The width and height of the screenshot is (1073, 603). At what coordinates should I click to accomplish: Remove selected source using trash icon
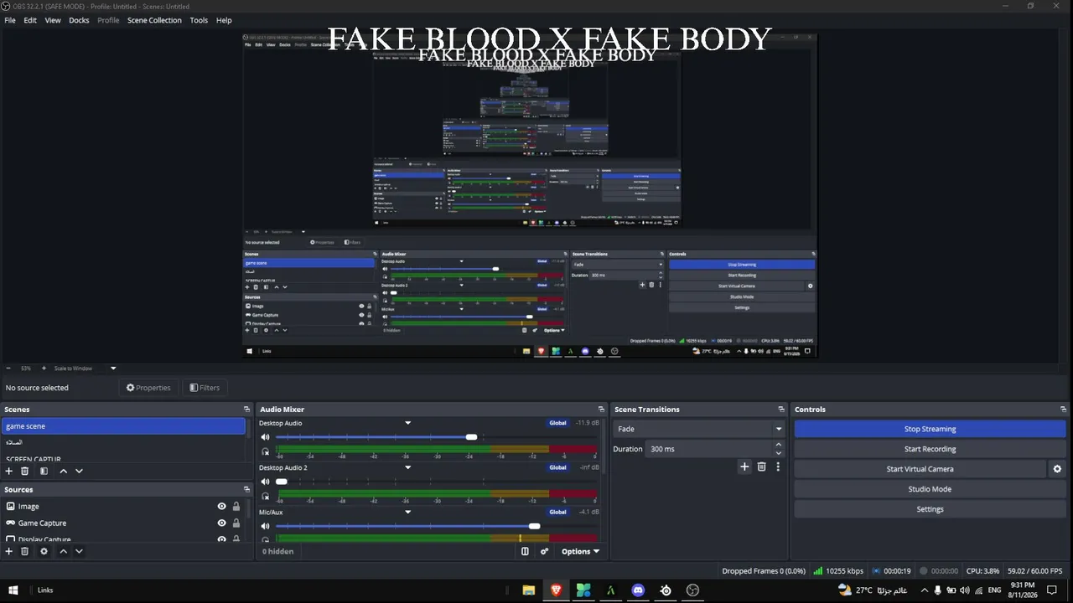pos(25,551)
